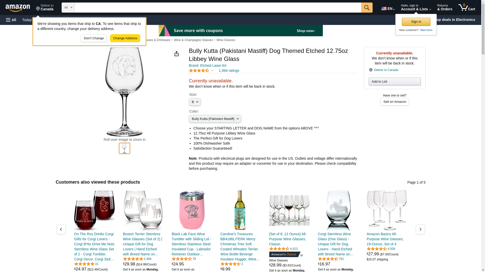485x272 pixels.
Task: Open Account & Lists menu
Action: (416, 8)
